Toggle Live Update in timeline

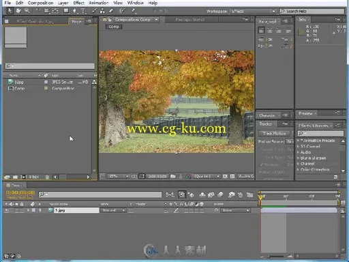[181, 194]
